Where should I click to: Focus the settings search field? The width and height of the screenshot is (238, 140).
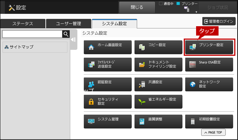coord(32,34)
